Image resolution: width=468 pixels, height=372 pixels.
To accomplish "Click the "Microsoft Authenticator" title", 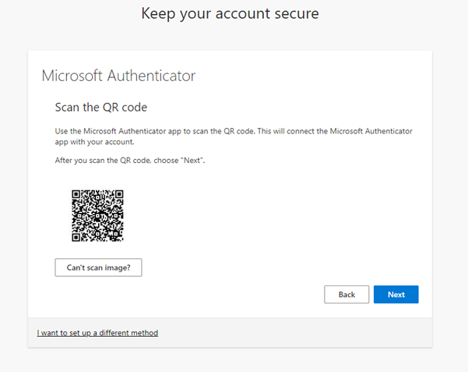I will click(118, 76).
